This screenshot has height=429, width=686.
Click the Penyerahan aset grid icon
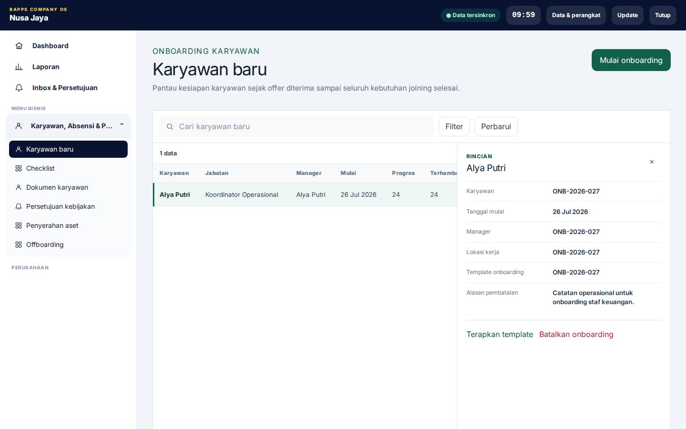19,225
